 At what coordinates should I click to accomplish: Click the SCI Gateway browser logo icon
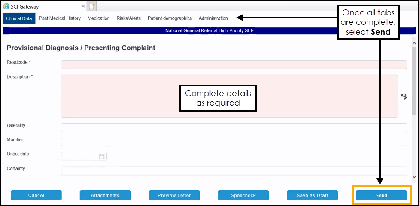click(x=6, y=6)
